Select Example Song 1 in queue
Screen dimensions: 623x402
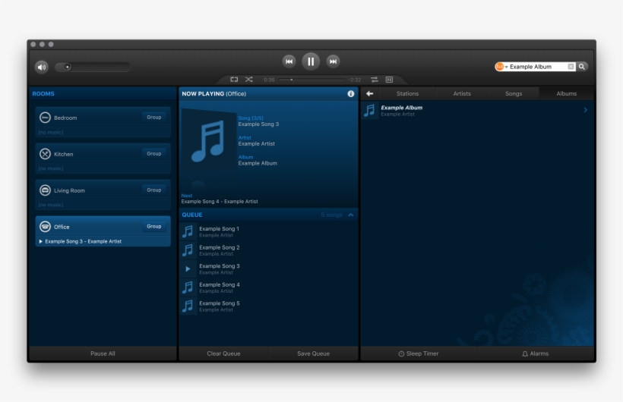[268, 231]
